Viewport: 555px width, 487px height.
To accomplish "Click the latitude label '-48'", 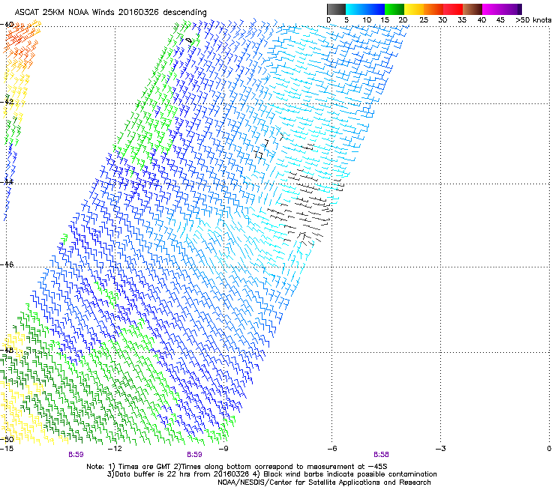I will 7,350.
